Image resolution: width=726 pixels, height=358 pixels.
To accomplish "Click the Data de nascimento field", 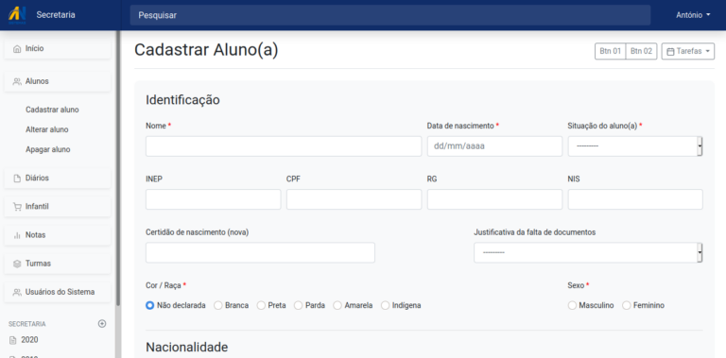I will (494, 146).
